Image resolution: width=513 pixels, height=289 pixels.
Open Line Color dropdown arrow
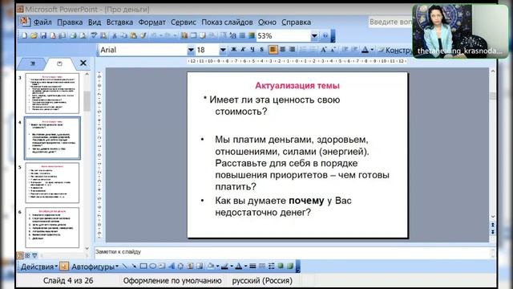[232, 267]
